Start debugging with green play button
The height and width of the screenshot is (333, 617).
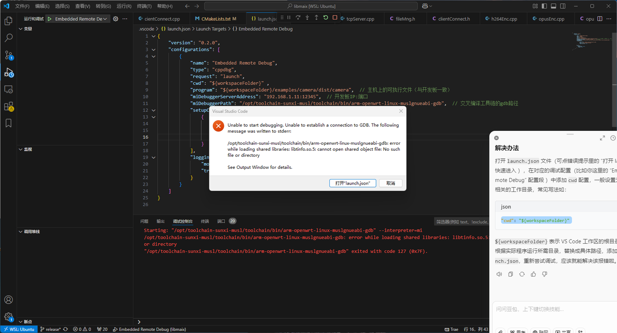[x=49, y=19]
